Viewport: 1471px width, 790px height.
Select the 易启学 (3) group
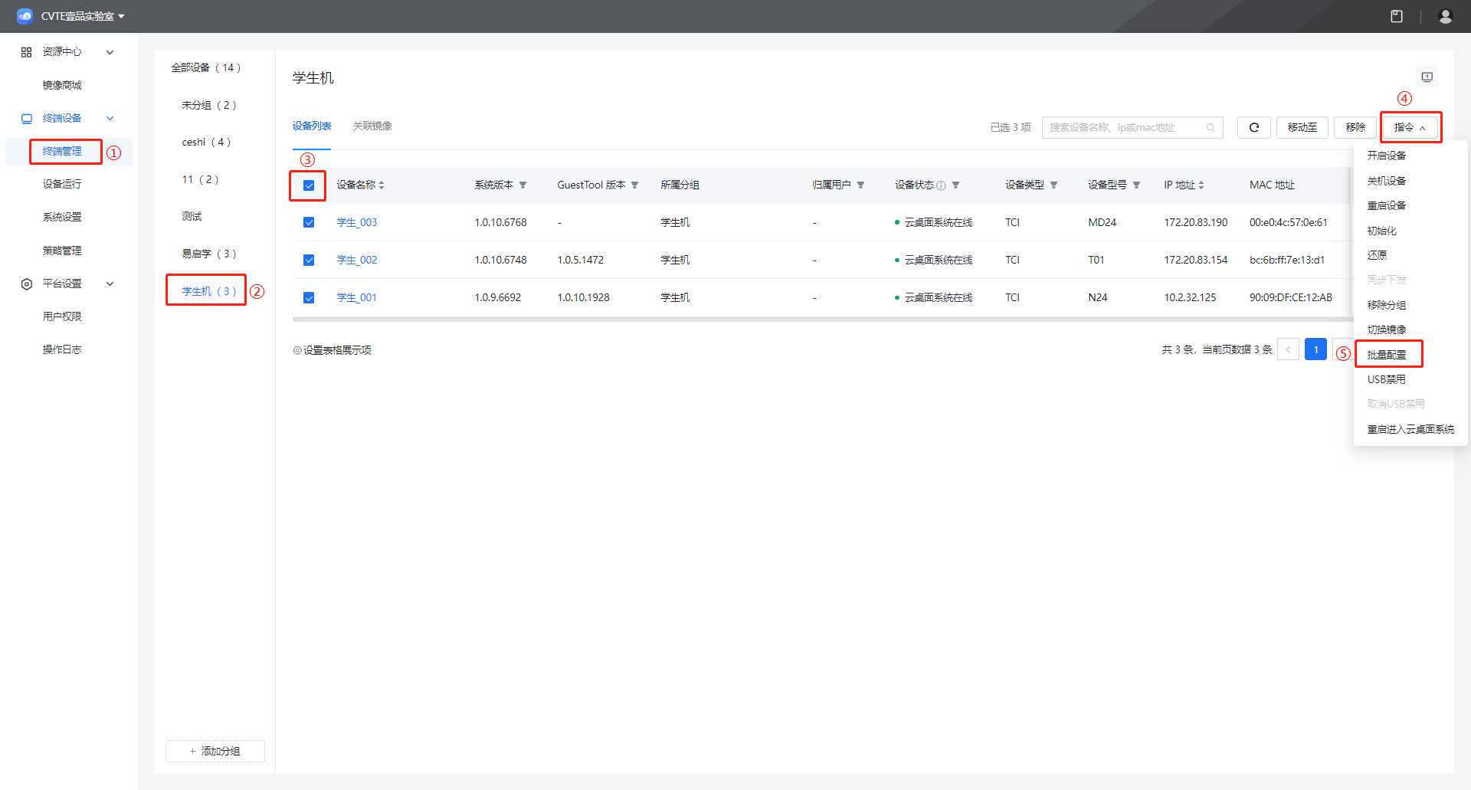click(209, 254)
